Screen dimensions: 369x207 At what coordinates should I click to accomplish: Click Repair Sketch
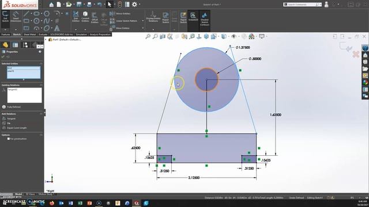pos(165,18)
